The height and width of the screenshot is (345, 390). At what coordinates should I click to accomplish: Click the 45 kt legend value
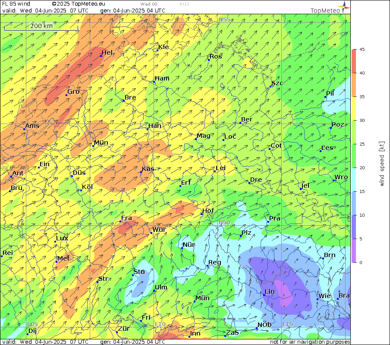362,50
